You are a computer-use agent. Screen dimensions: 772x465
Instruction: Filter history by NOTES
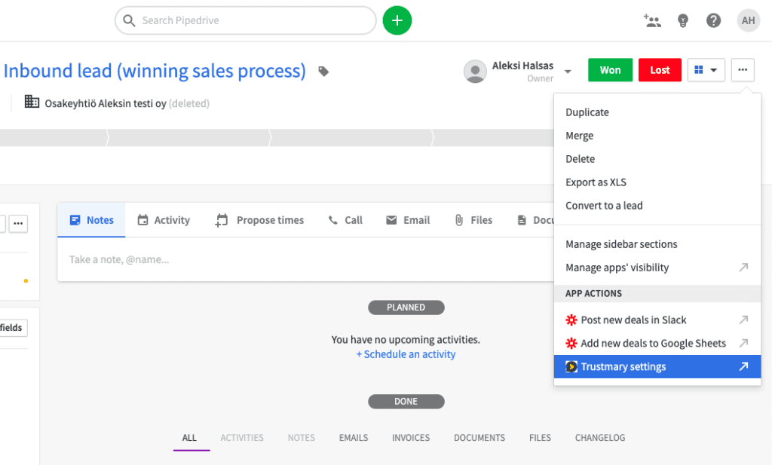(302, 438)
